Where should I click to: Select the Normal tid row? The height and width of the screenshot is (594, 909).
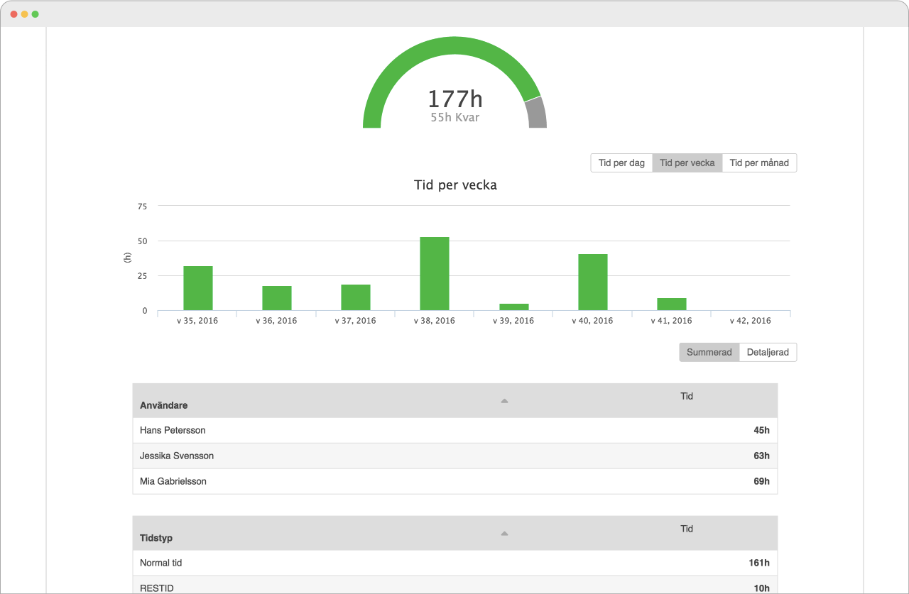tap(454, 563)
